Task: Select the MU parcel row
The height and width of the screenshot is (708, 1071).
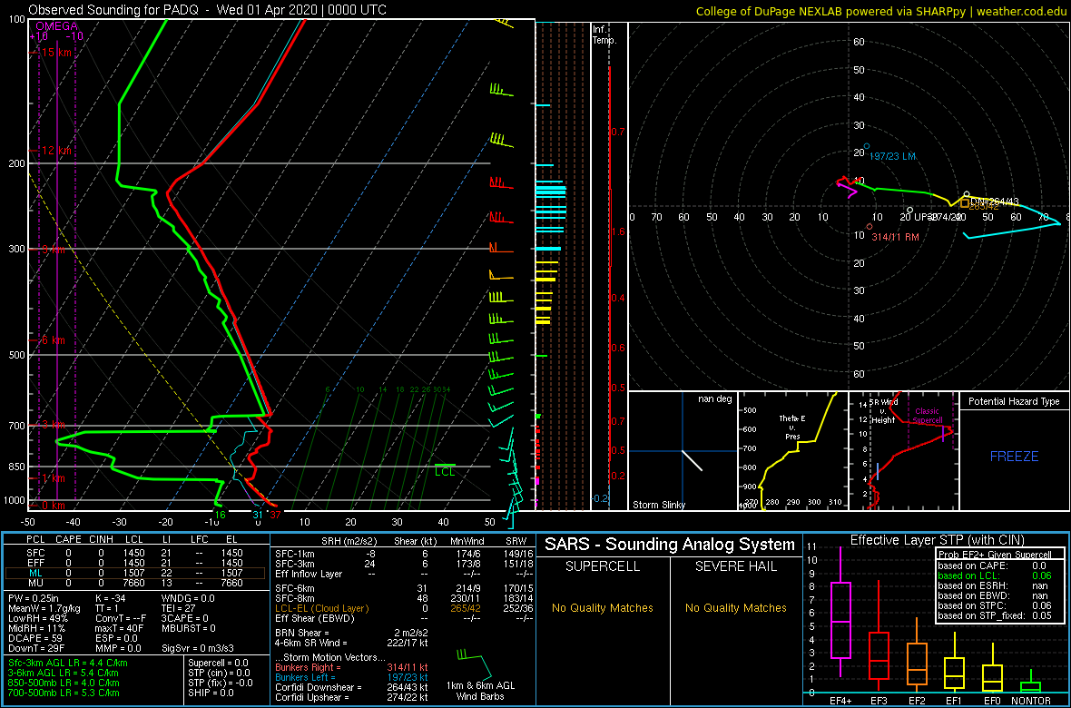Action: point(136,583)
